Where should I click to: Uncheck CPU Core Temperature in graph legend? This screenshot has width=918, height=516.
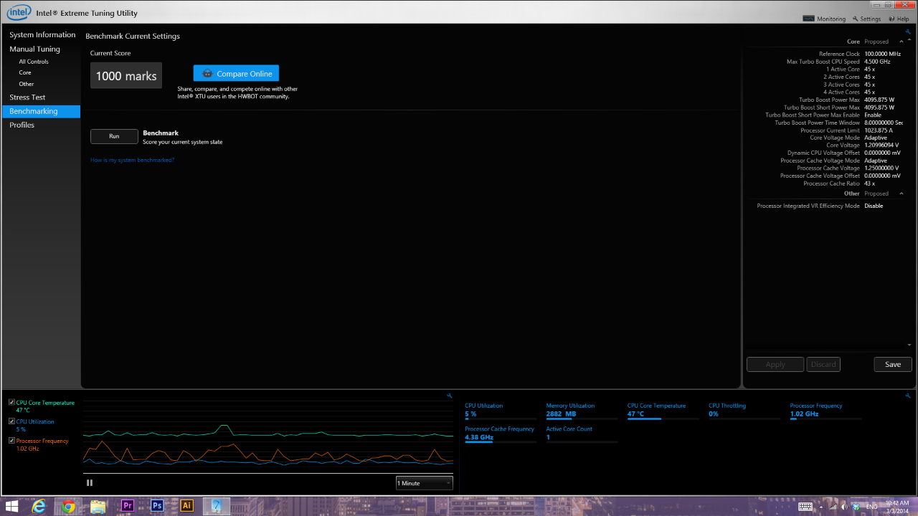pyautogui.click(x=11, y=403)
